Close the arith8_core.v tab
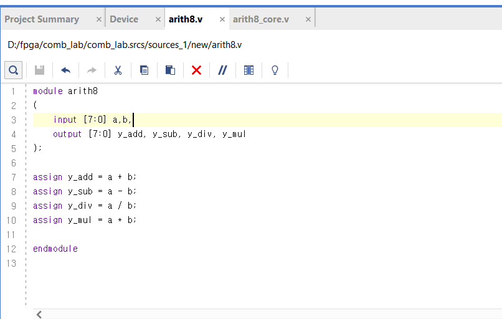The height and width of the screenshot is (319, 502). 308,19
